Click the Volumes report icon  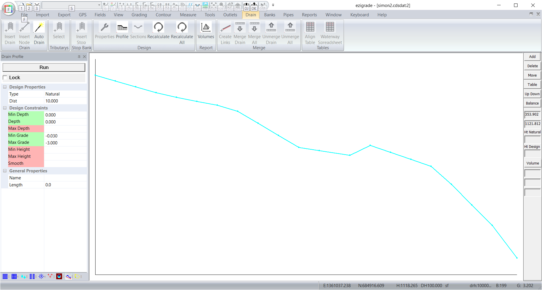(x=206, y=28)
